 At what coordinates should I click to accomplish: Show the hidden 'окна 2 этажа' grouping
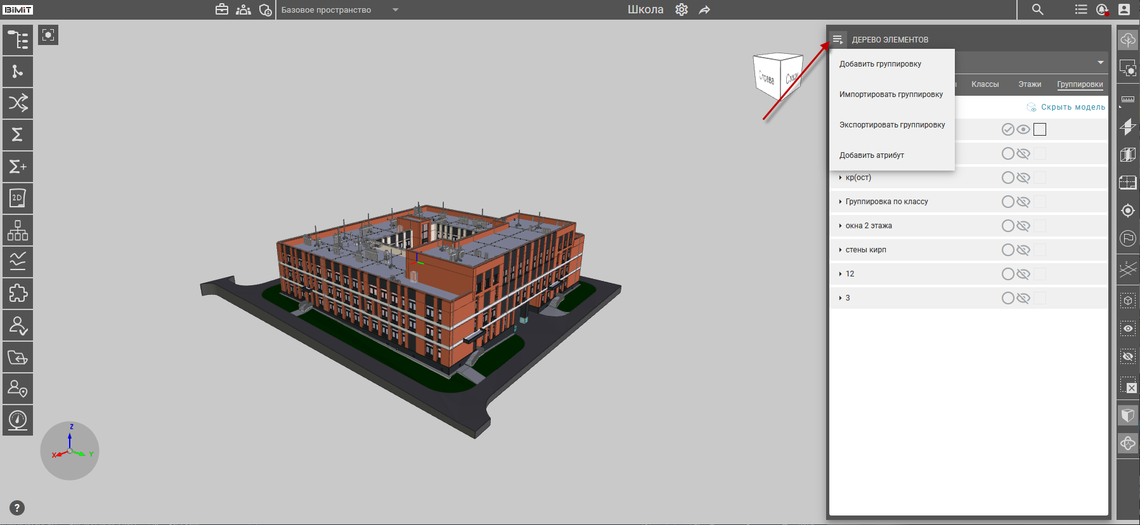pyautogui.click(x=1023, y=226)
